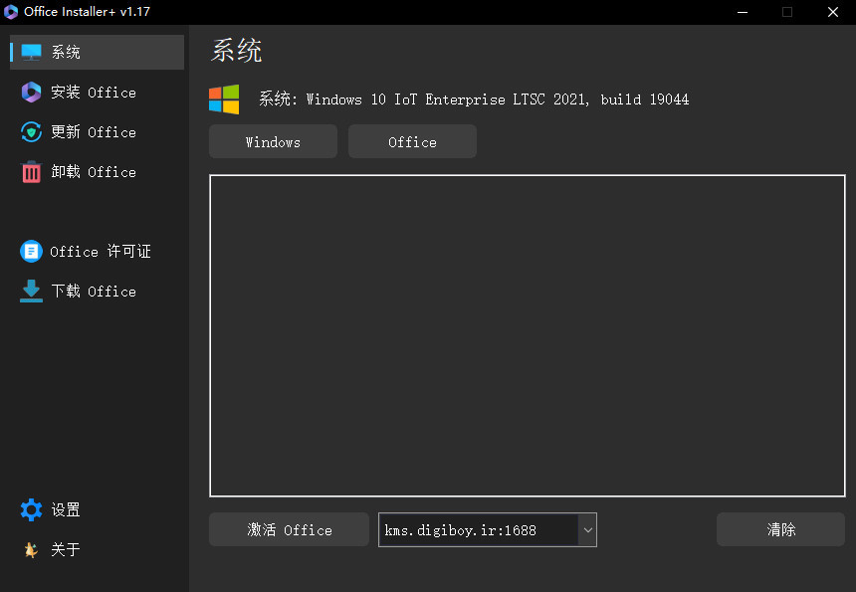Open the Office 许可证 sidebar entry
Image resolution: width=856 pixels, height=592 pixels.
95,251
